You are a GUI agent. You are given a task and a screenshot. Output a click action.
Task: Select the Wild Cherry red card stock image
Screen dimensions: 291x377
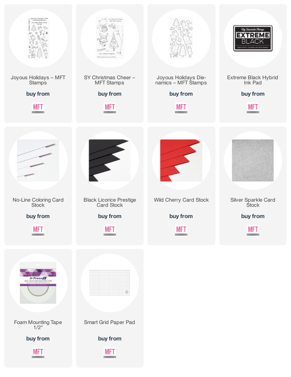(x=181, y=160)
